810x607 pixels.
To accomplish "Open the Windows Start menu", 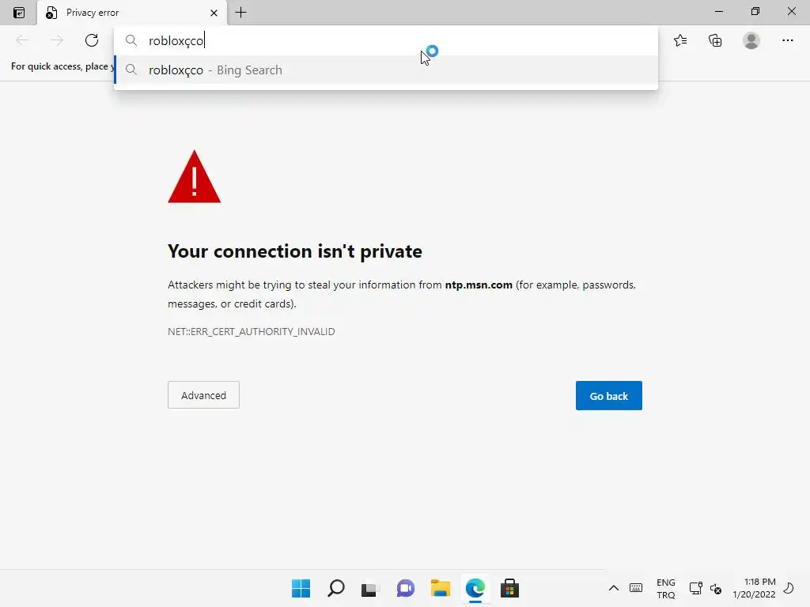I will 301,588.
